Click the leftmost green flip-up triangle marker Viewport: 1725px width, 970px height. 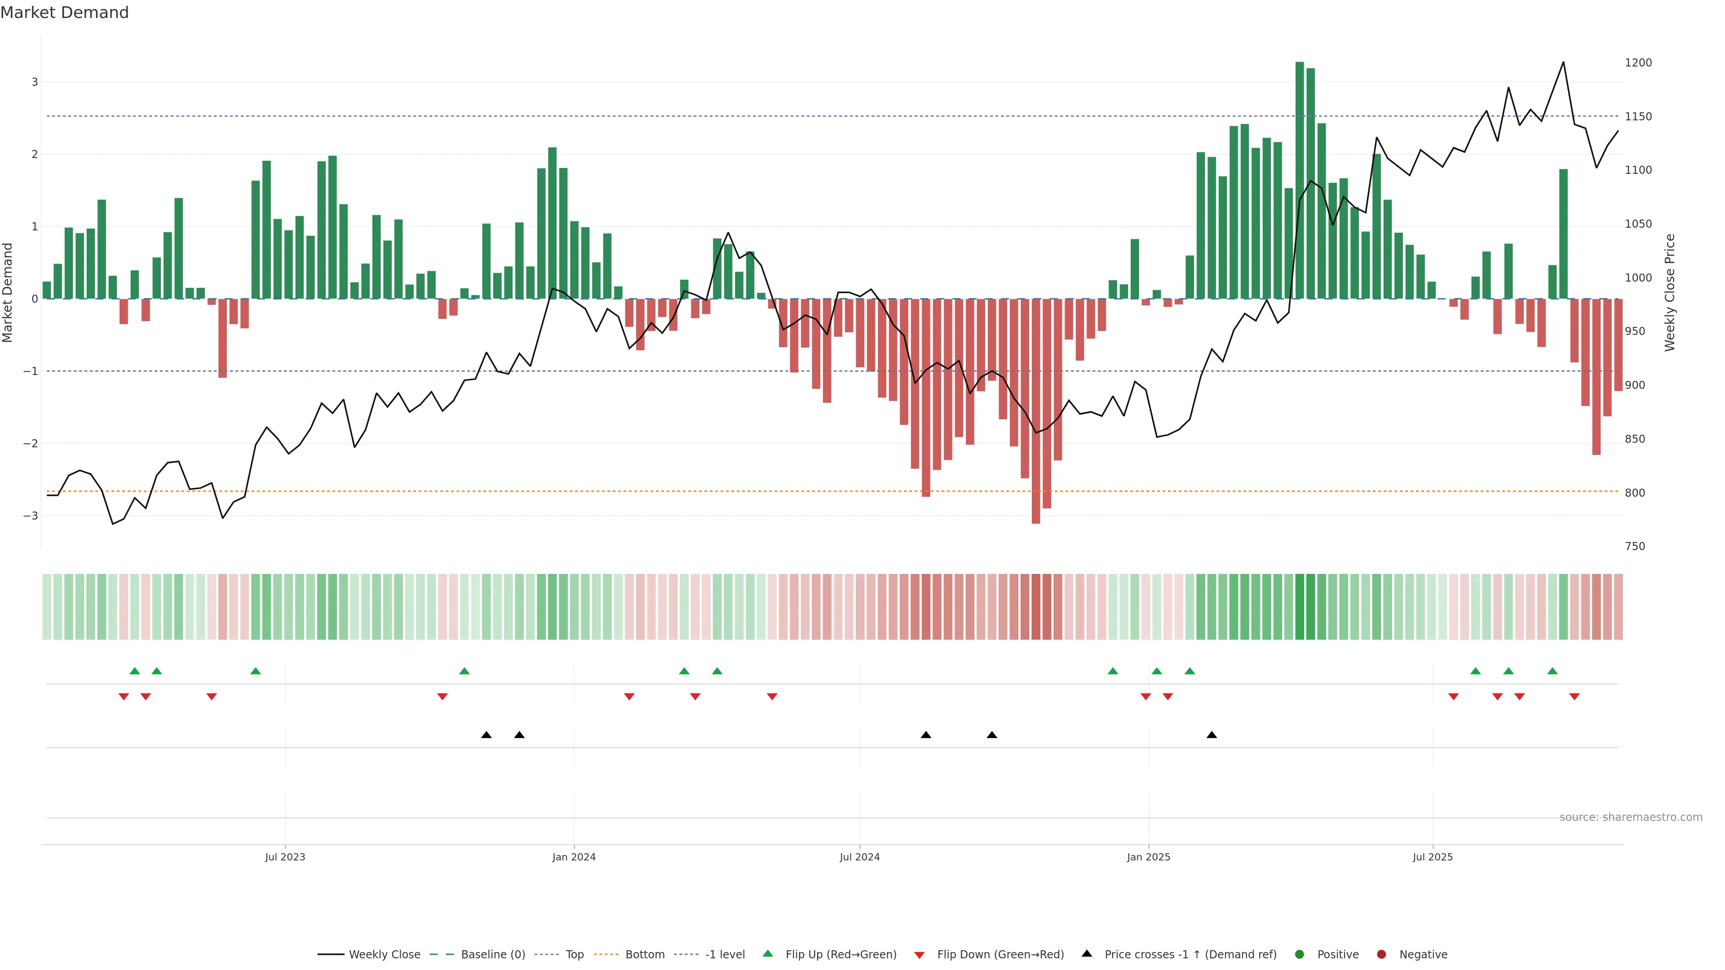pyautogui.click(x=135, y=671)
